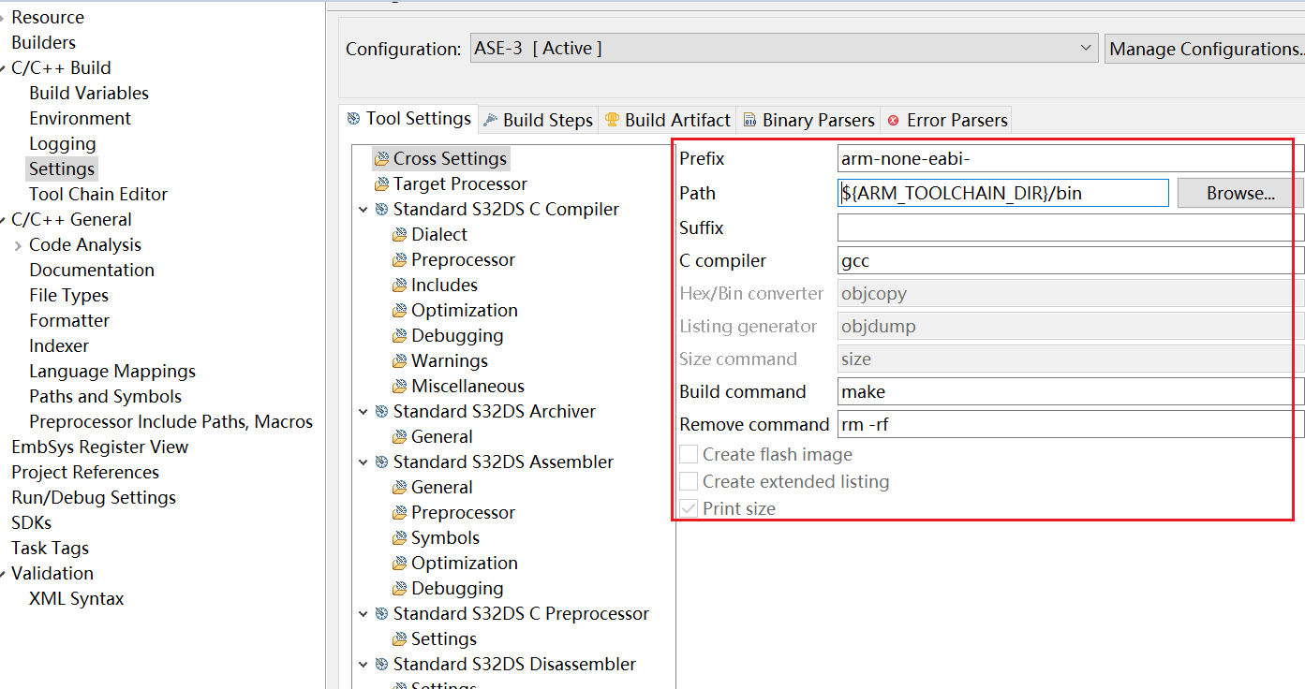1305x689 pixels.
Task: Click the Miscellaneous folder icon
Action: point(400,387)
